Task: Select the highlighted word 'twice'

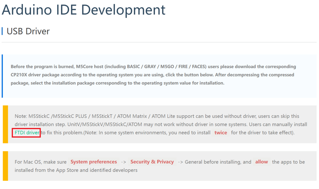Action: pyautogui.click(x=221, y=133)
